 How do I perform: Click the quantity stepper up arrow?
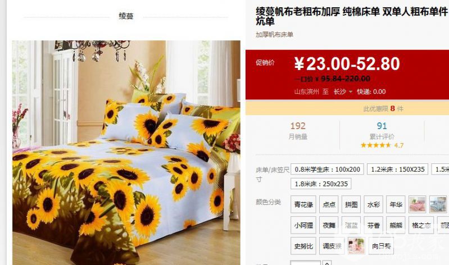point(326,263)
